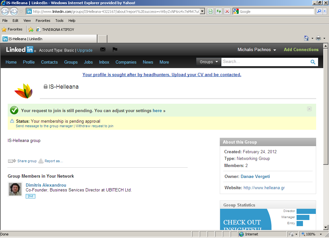This screenshot has width=329, height=238.
Task: Open the recent pages dropdown beside Forward
Action: click(x=21, y=12)
